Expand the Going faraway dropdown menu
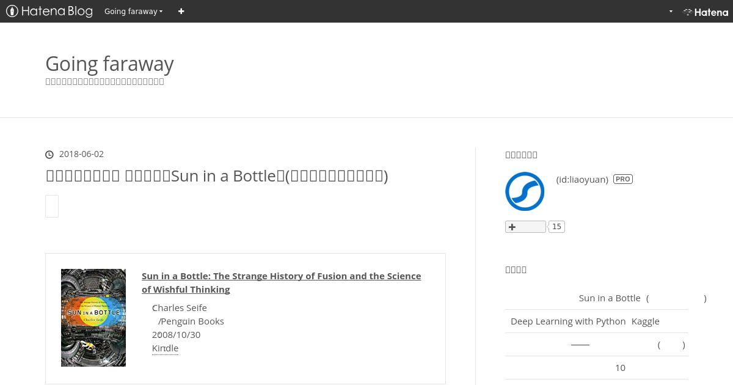 coord(133,11)
